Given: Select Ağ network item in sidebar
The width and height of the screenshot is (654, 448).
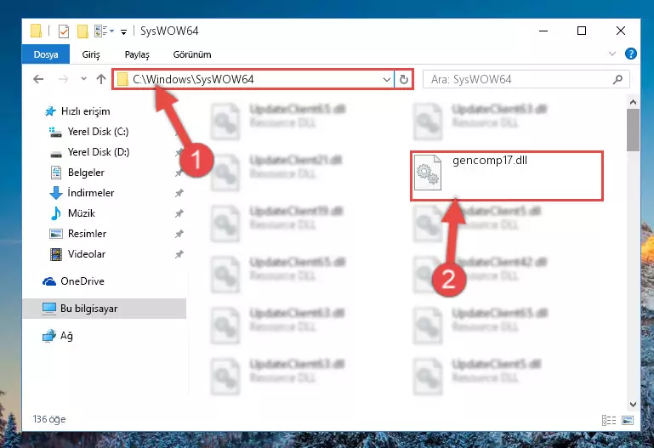Looking at the screenshot, I should (x=66, y=336).
